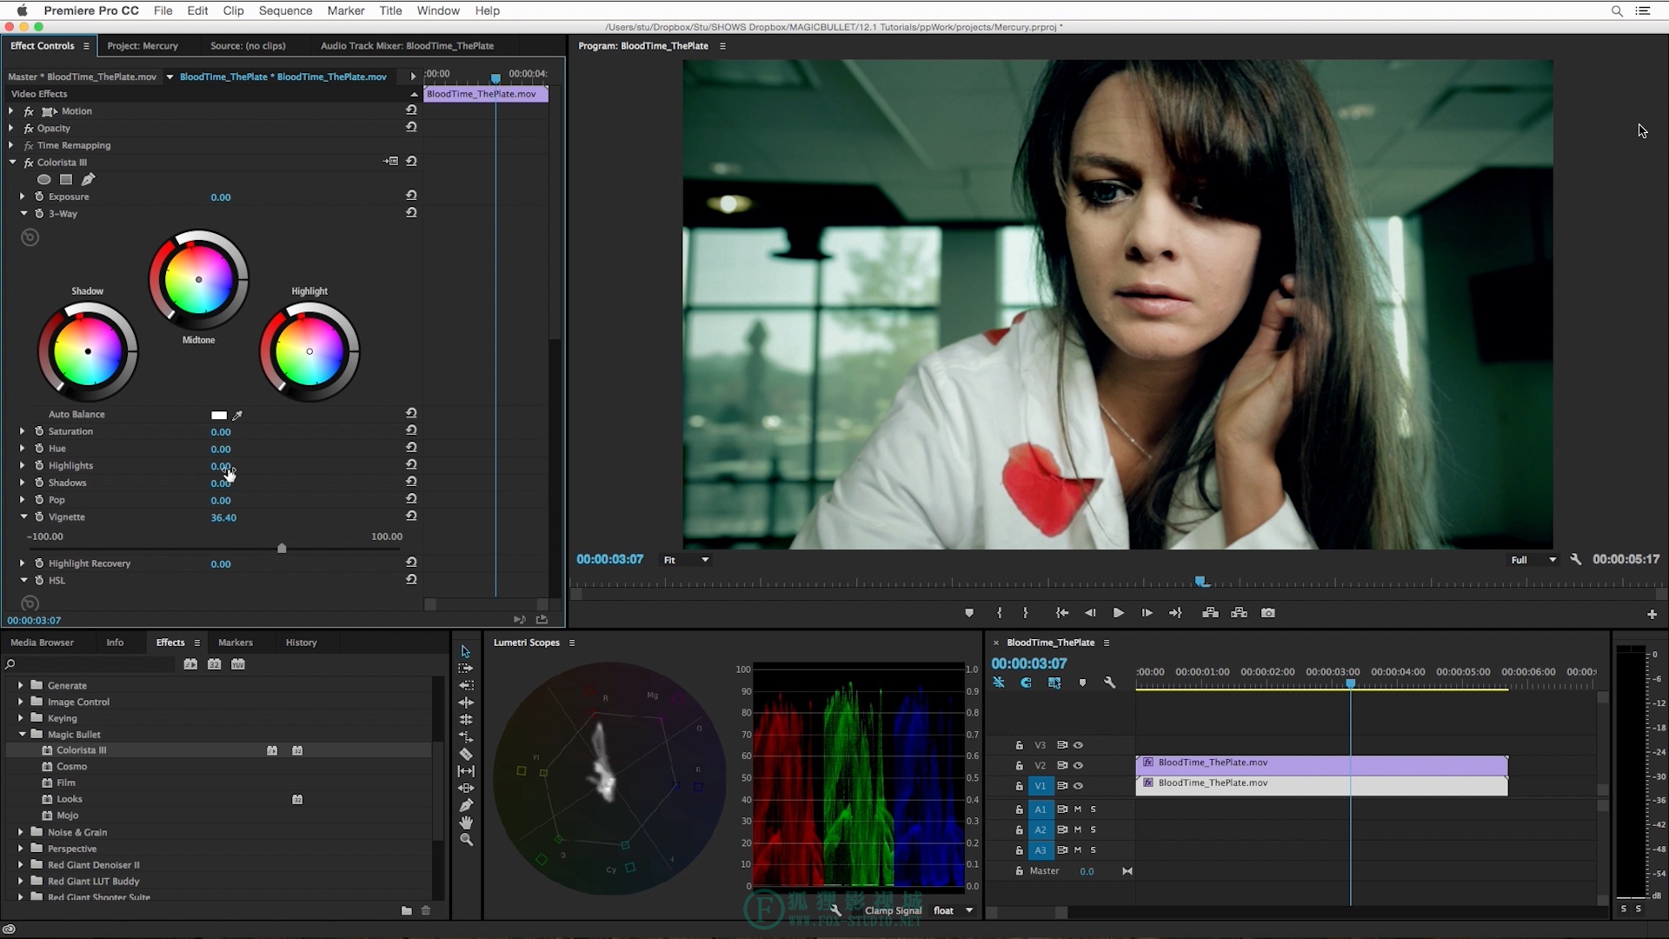Open Colorista III setup options icon
This screenshot has width=1669, height=939.
click(390, 162)
